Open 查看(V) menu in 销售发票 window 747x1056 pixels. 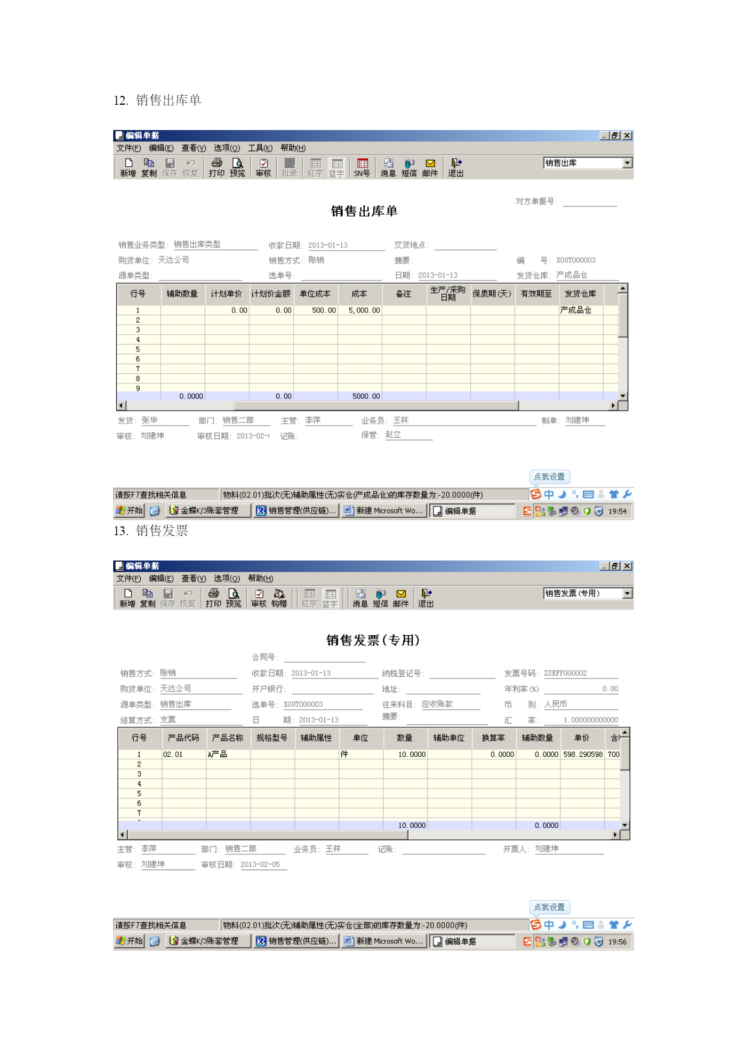coord(193,578)
